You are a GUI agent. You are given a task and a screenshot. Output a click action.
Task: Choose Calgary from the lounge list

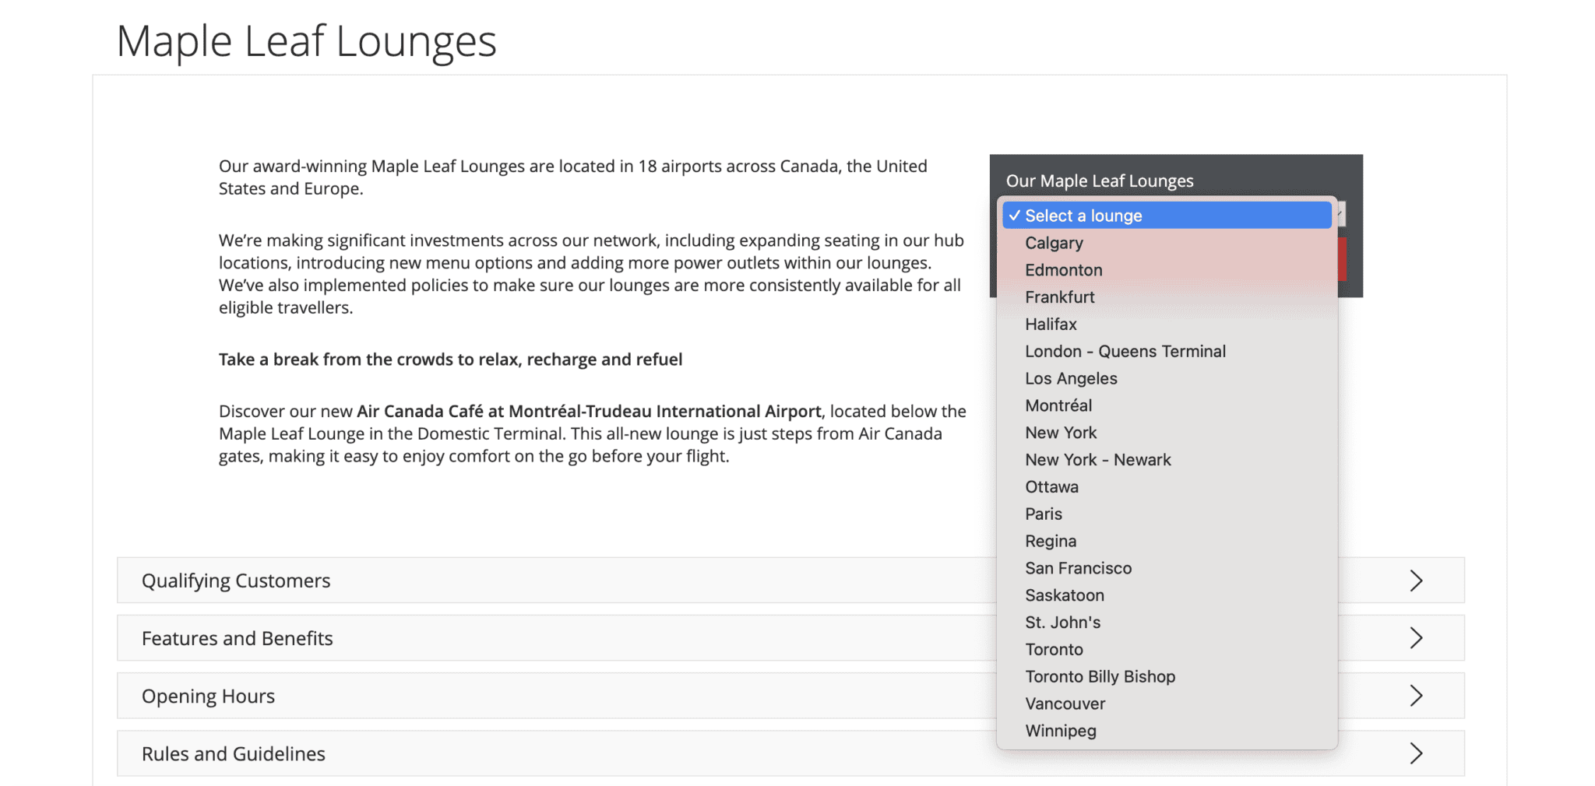[1053, 242]
